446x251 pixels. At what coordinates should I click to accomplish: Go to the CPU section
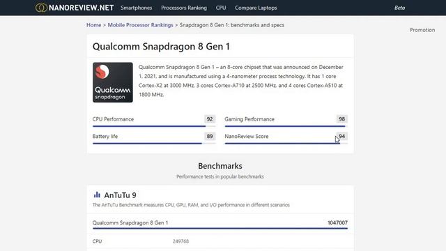pos(221,8)
